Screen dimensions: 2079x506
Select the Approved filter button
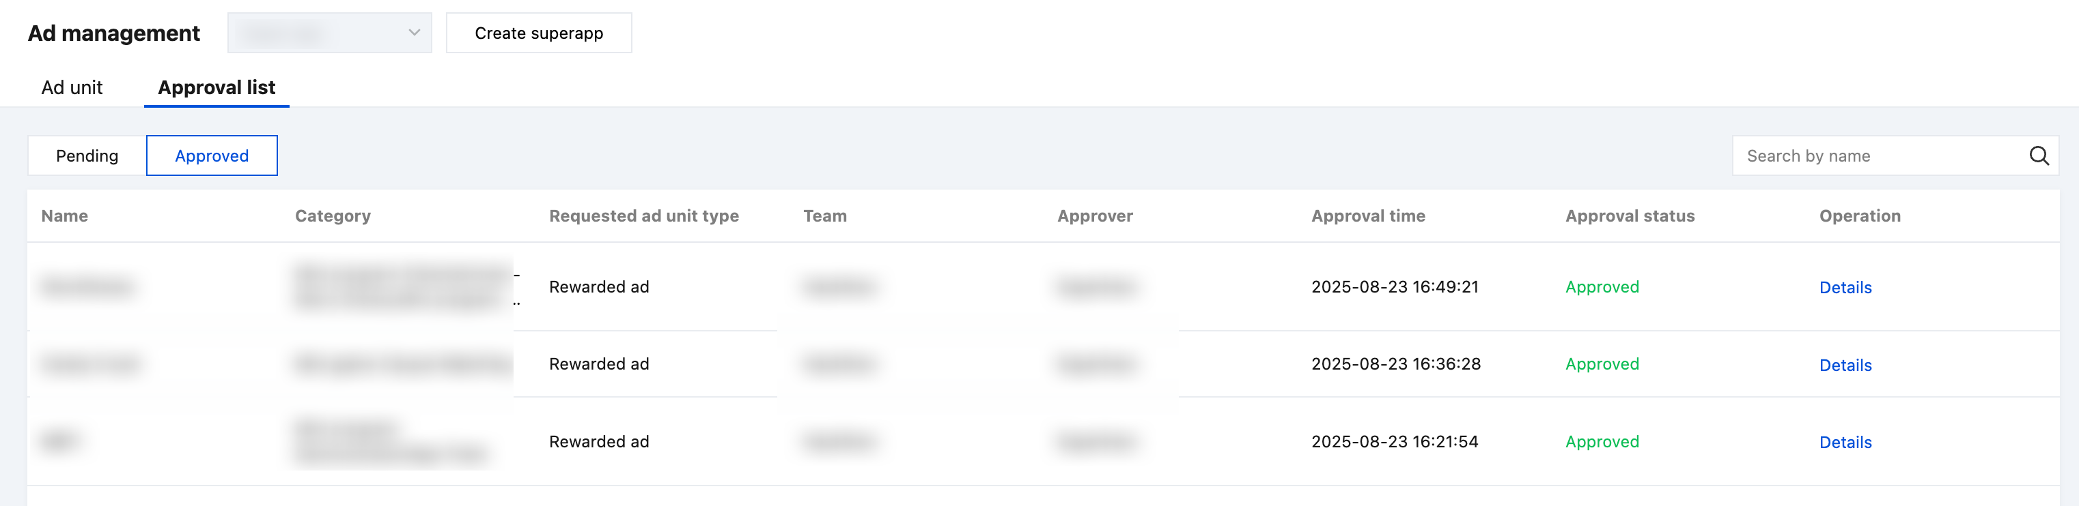[x=212, y=155]
